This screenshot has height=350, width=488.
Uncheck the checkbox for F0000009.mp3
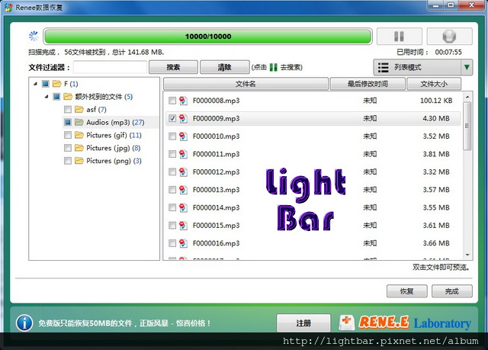[172, 118]
